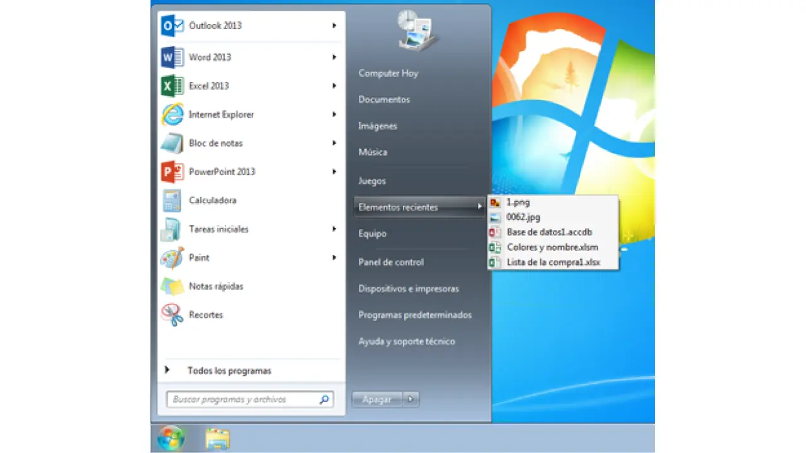Open Panel de control
This screenshot has width=806, height=453.
[x=390, y=262]
